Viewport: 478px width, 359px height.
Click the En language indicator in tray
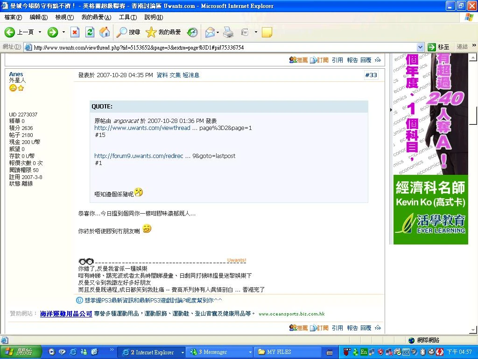coord(364,352)
